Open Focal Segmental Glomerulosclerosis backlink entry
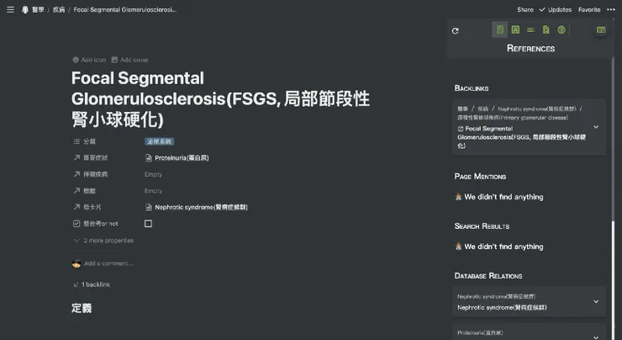The height and width of the screenshot is (340, 622). tap(522, 137)
